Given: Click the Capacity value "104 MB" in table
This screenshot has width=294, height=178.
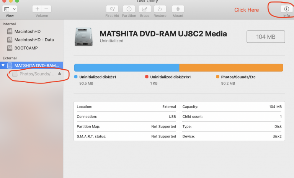Looking at the screenshot, I should coord(276,106).
